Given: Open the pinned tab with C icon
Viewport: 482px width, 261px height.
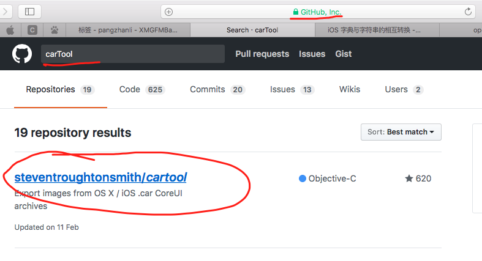Looking at the screenshot, I should click(32, 30).
